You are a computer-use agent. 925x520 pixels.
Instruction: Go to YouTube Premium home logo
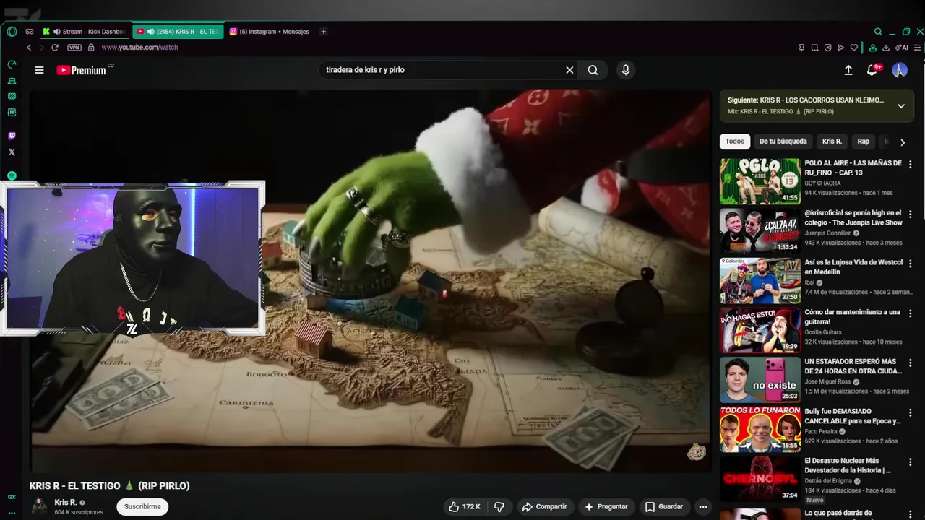coord(82,70)
